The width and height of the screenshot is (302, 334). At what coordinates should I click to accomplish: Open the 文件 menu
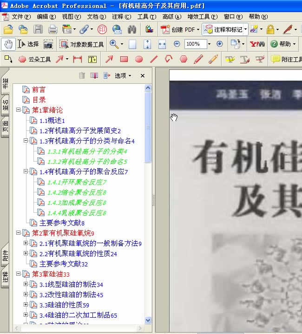click(21, 17)
